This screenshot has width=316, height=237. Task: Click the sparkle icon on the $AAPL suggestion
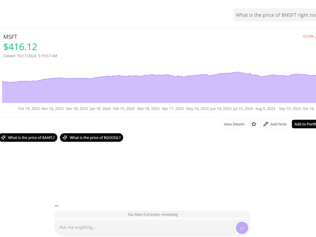point(3,138)
